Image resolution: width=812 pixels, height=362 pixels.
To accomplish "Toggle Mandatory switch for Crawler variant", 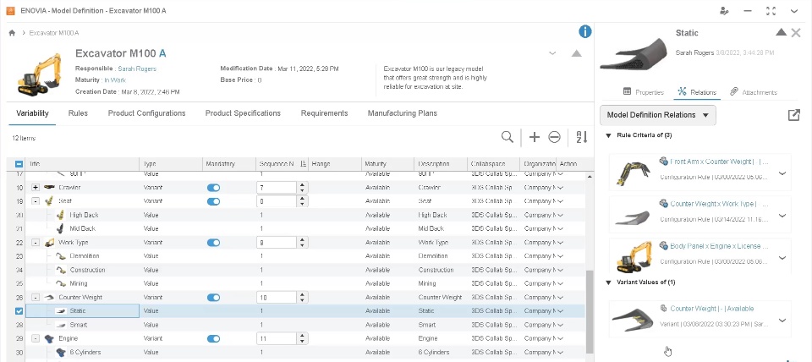I will [213, 187].
